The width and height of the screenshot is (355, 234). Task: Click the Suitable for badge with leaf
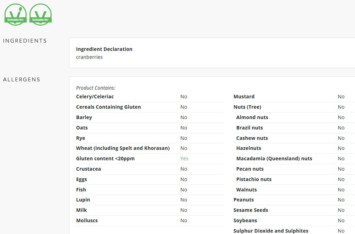tap(16, 15)
